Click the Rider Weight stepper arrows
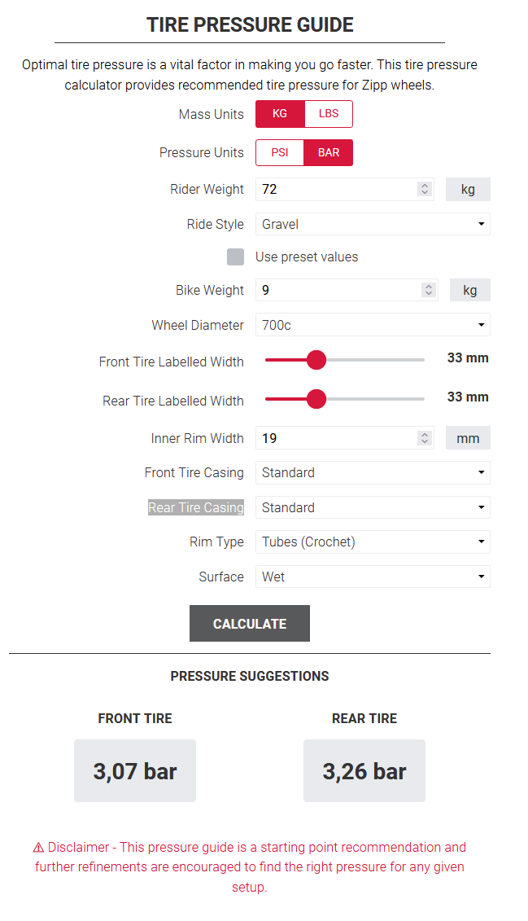The image size is (528, 921). 424,189
